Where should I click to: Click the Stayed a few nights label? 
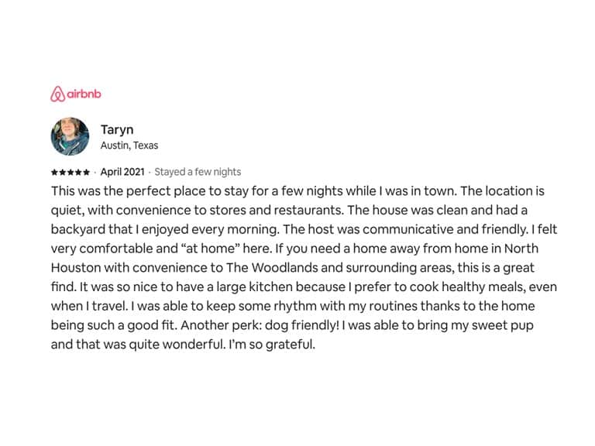[198, 172]
